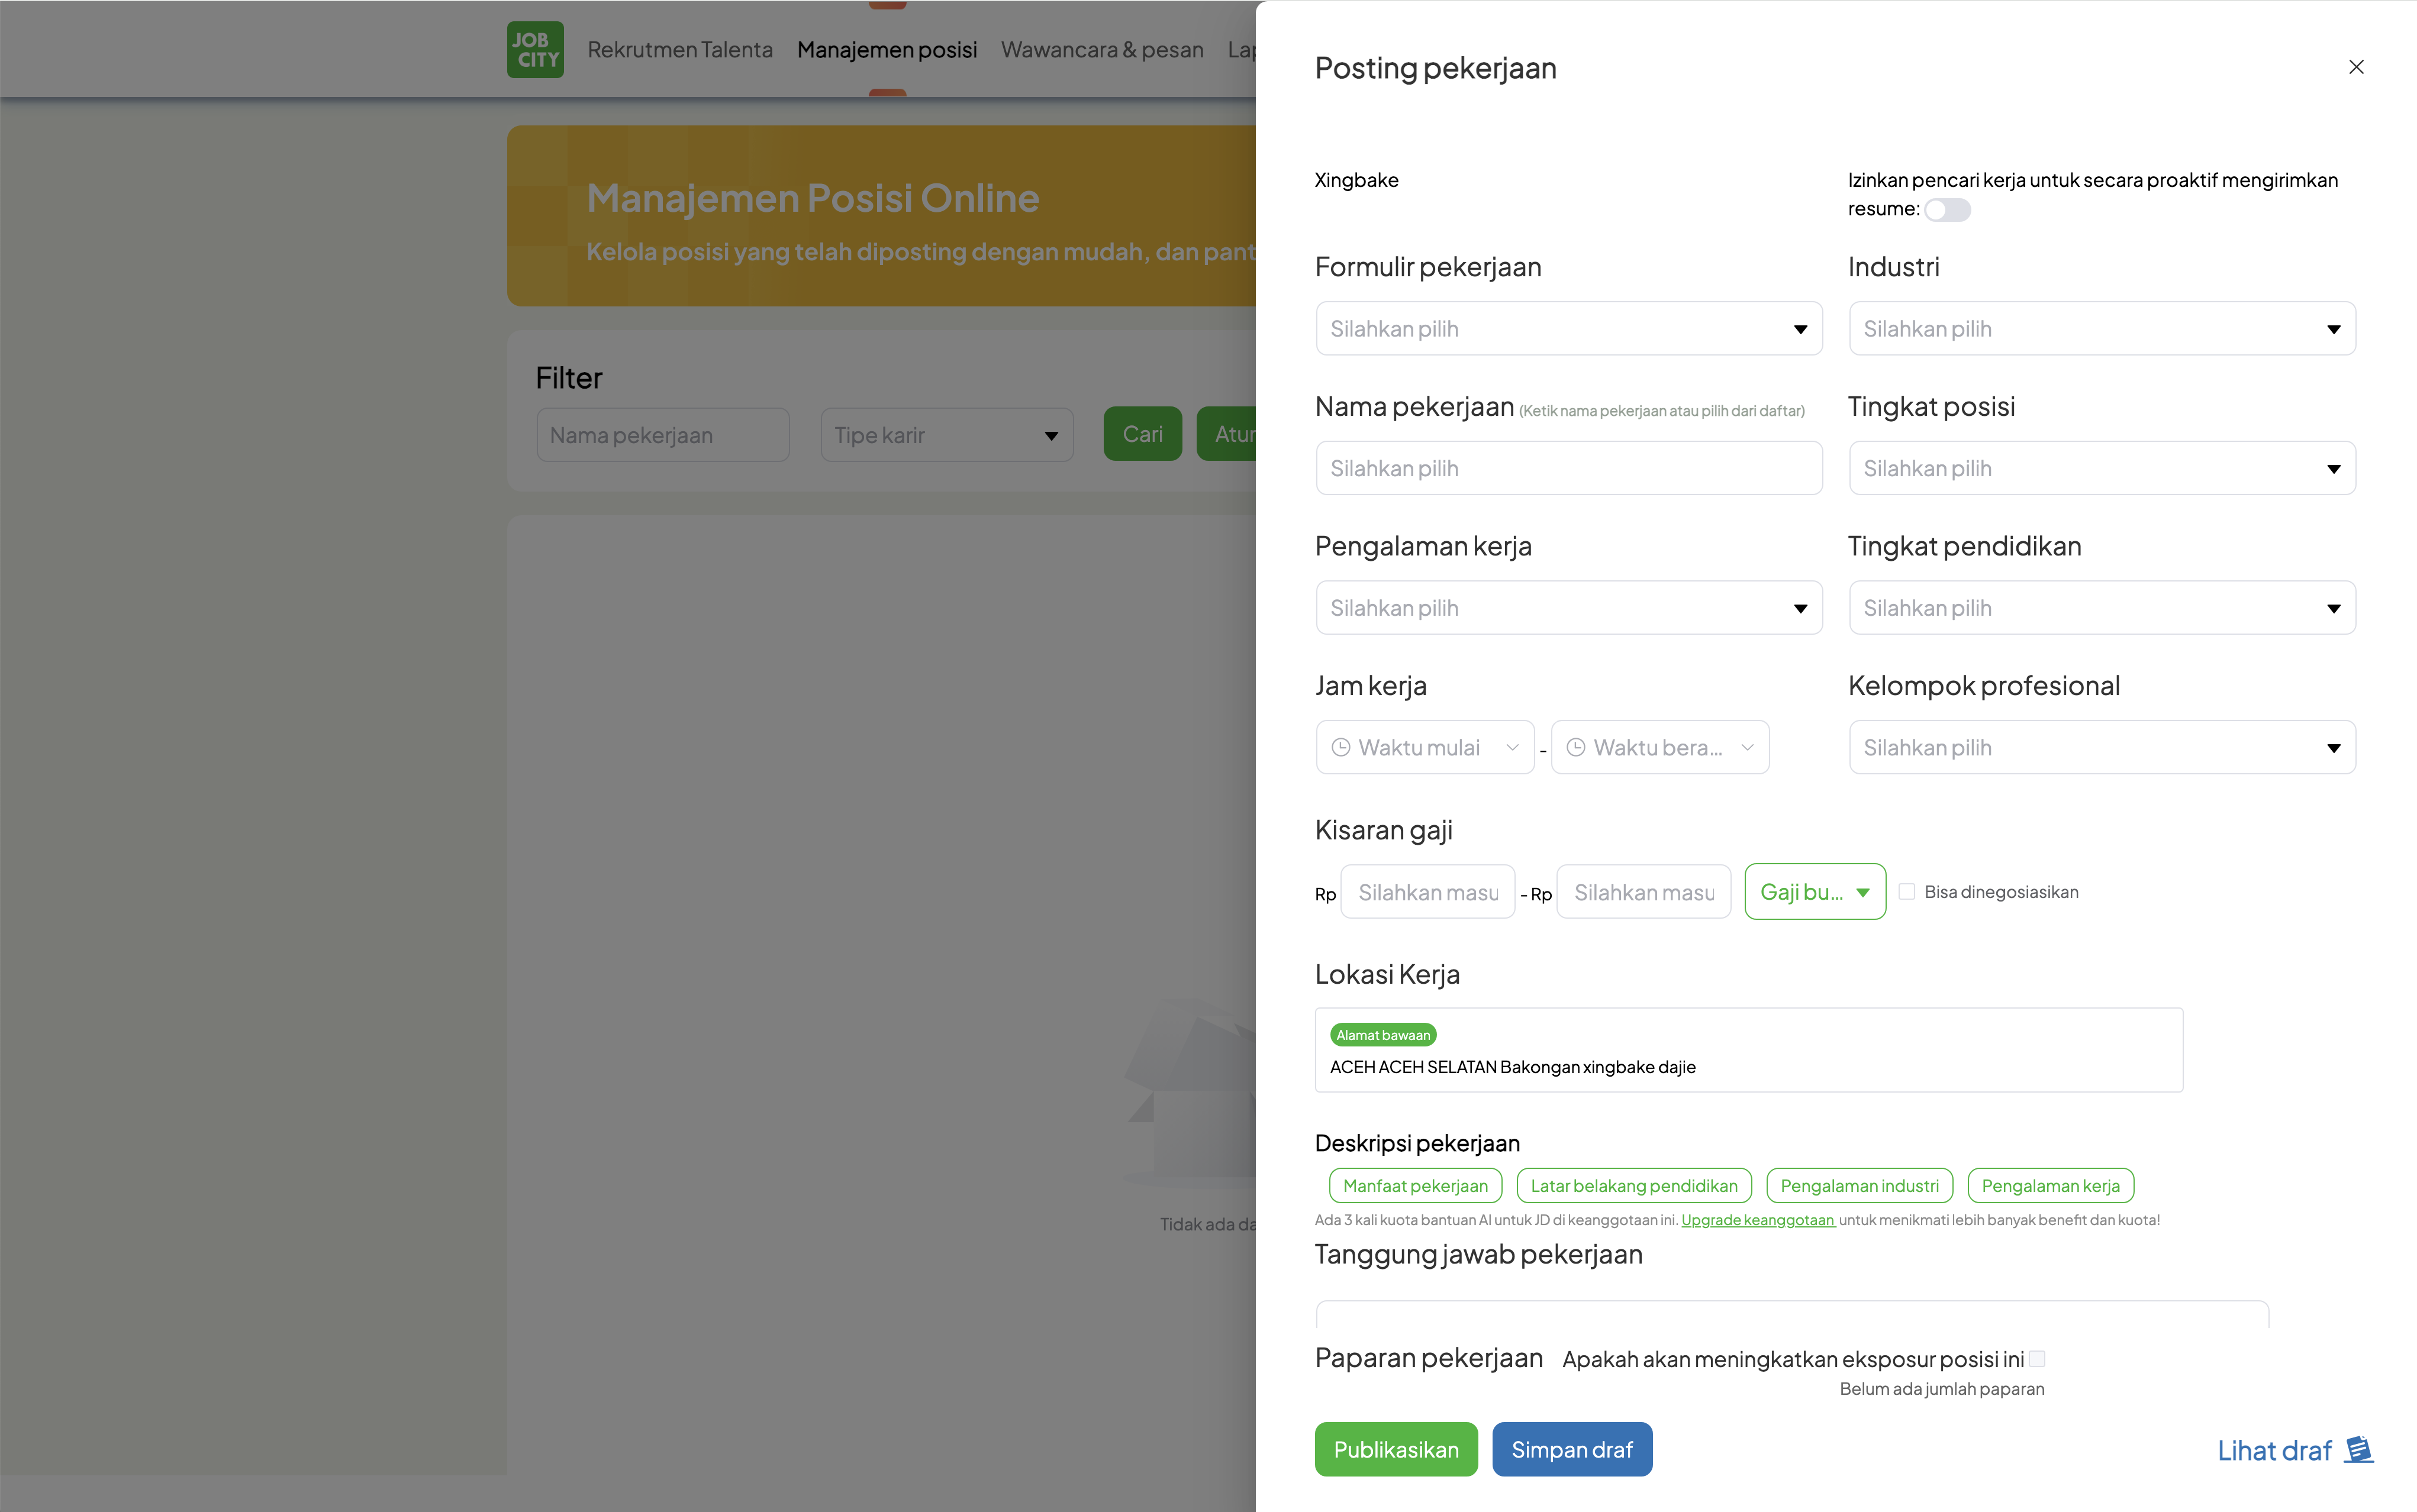Click the book icon beside Lihat draf
Screen dimensions: 2417x1512
[x=2358, y=1449]
